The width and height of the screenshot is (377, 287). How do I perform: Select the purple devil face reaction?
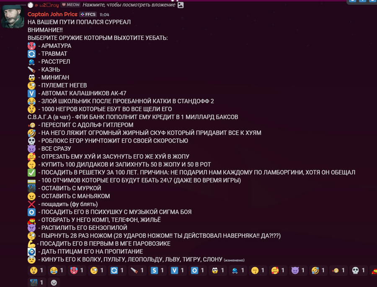tap(298, 270)
